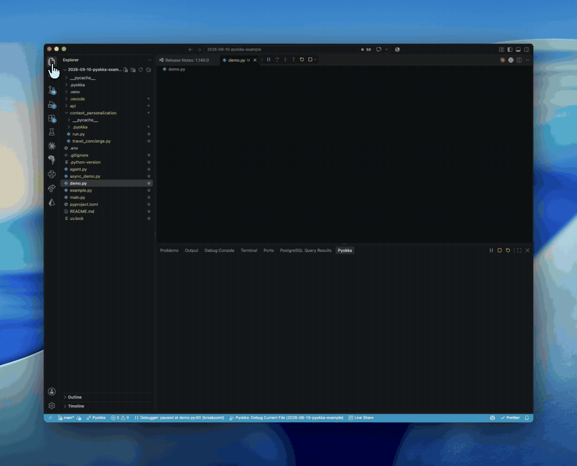Stop button in Pyokka panel toolbar
This screenshot has height=466, width=577.
point(499,250)
